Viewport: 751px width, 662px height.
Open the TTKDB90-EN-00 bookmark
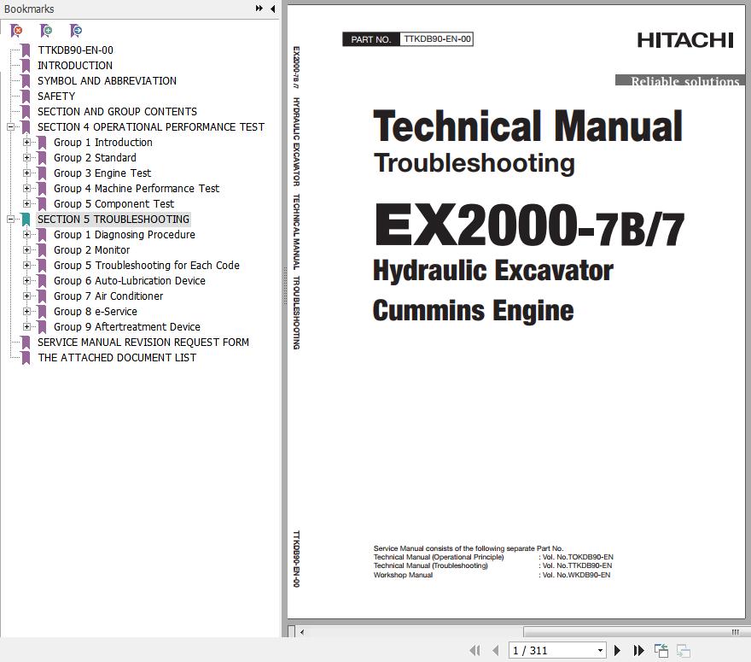(75, 50)
